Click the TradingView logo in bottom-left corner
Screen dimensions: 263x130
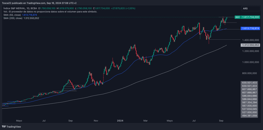11,127
